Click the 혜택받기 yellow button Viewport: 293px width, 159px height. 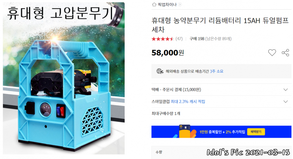pyautogui.click(x=256, y=132)
